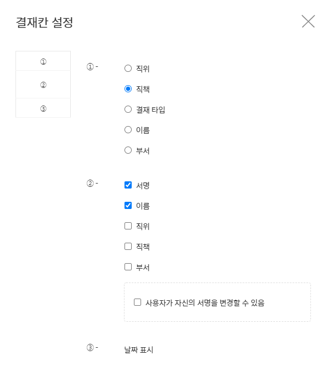
Task: Select the 직위 radio option
Action: coord(128,69)
